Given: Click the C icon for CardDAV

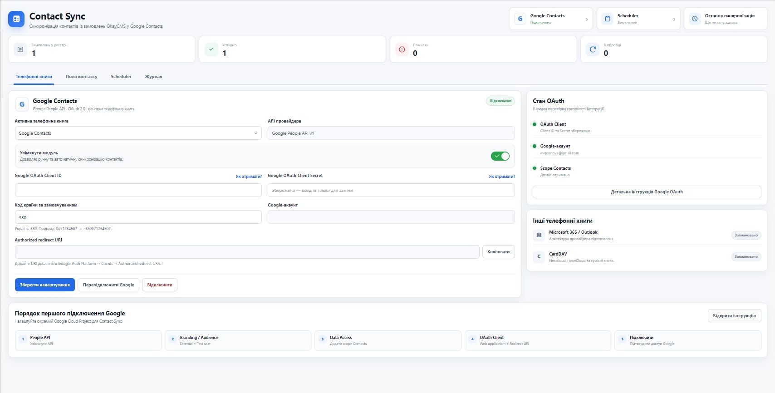Looking at the screenshot, I should tap(539, 257).
